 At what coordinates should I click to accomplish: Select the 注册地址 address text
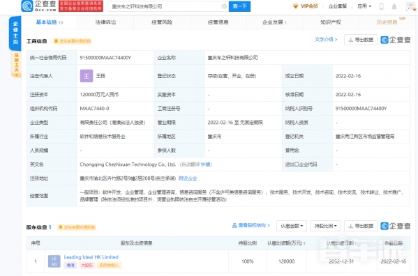pyautogui.click(x=128, y=178)
